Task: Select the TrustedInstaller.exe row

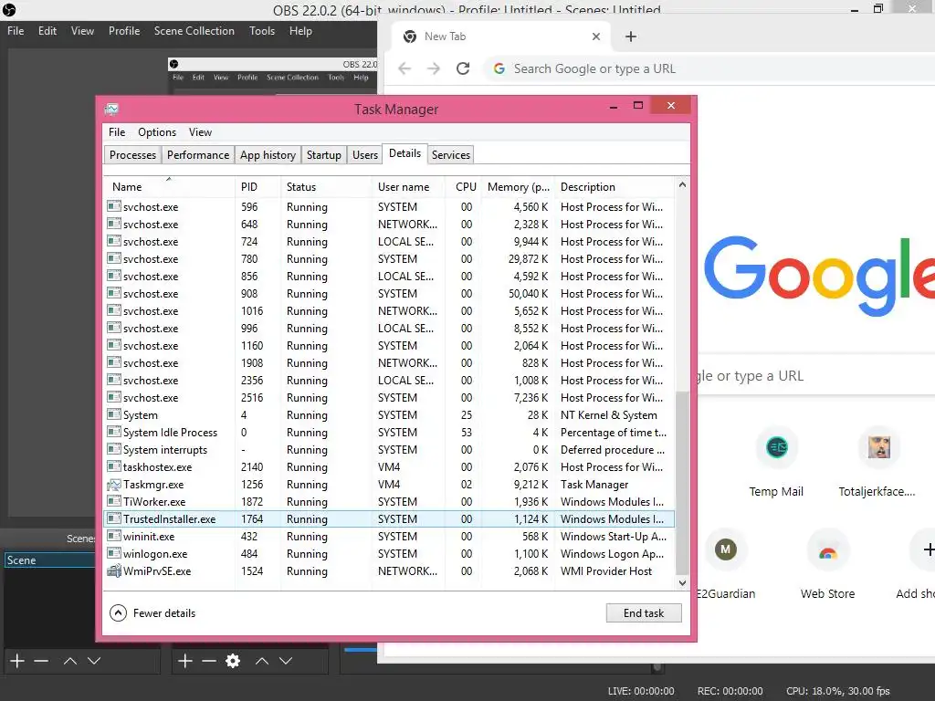Action: [x=389, y=519]
